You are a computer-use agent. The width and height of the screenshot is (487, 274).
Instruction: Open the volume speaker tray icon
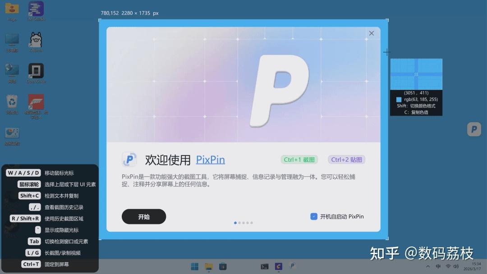[x=455, y=266]
